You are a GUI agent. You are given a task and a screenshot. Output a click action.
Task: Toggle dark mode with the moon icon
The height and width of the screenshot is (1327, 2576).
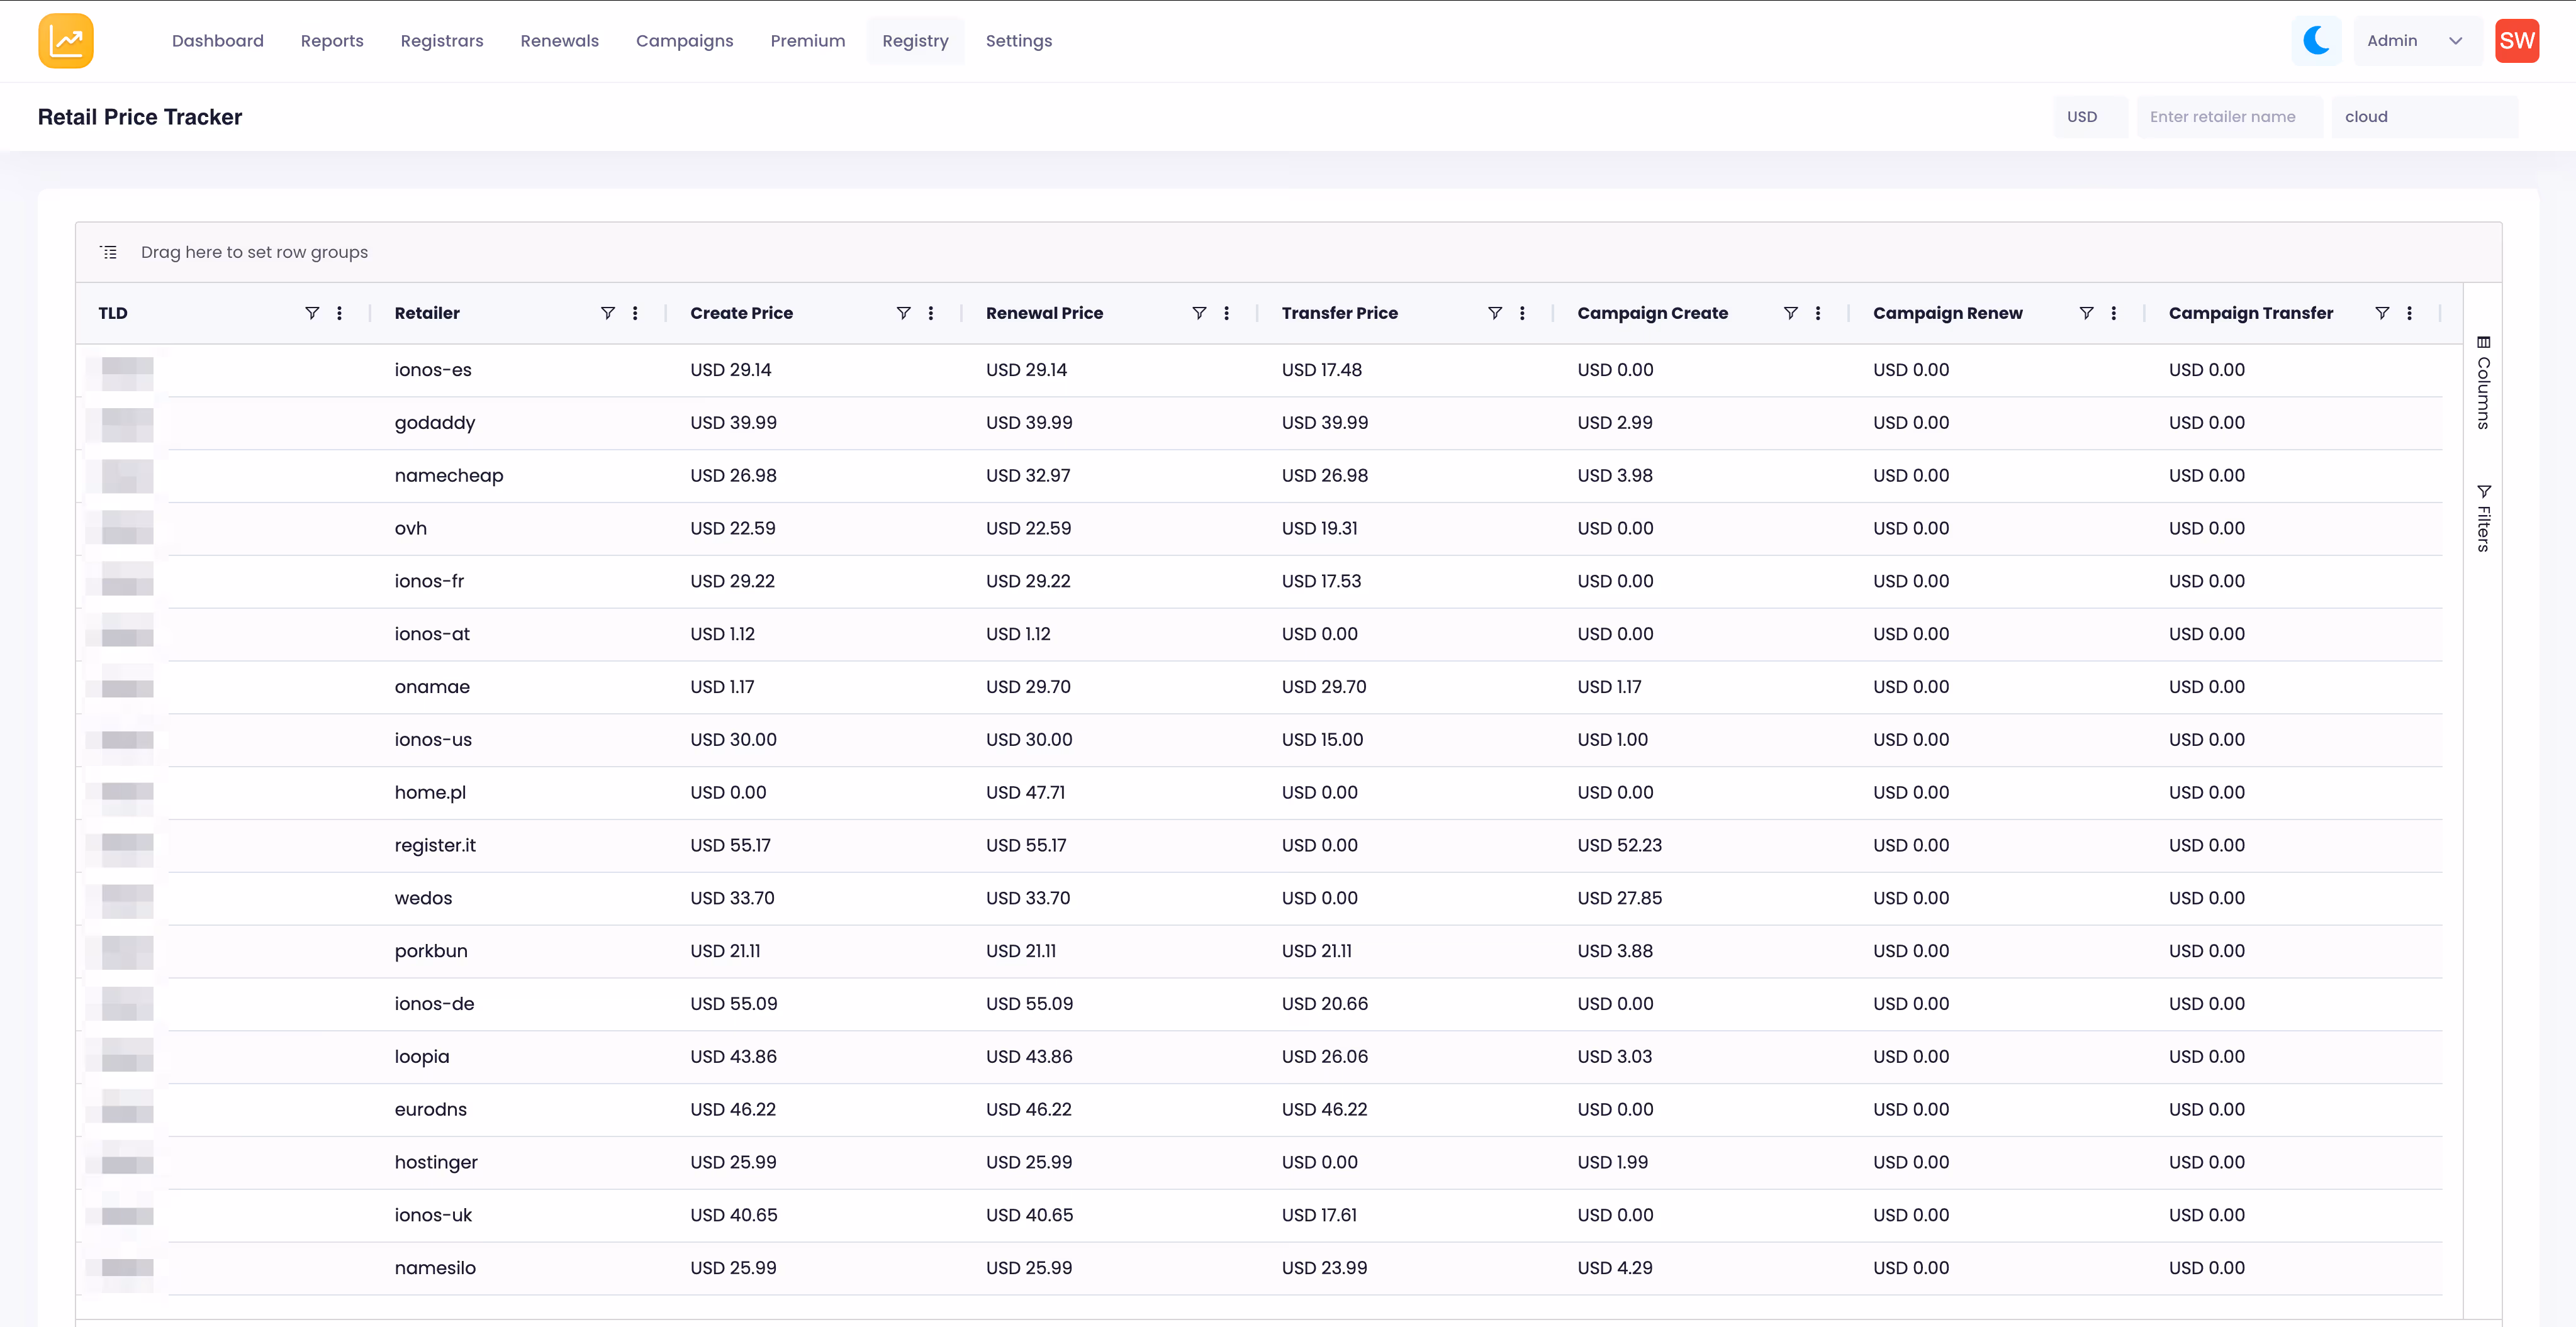click(x=2316, y=41)
